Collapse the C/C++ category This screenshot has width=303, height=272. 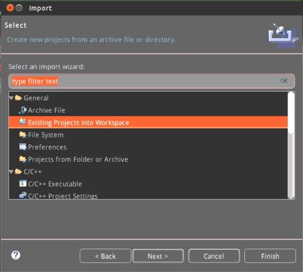11,171
